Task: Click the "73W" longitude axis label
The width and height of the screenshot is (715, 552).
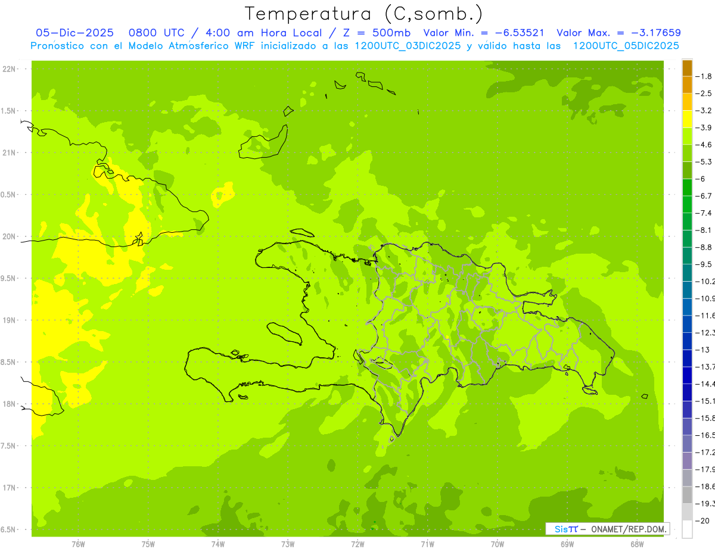Action: pyautogui.click(x=288, y=544)
